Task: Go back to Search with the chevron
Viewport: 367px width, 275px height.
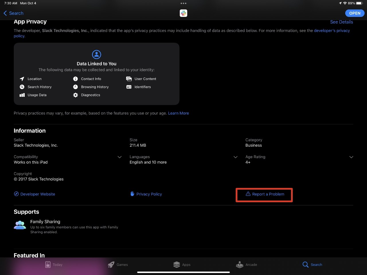Action: (x=13, y=13)
